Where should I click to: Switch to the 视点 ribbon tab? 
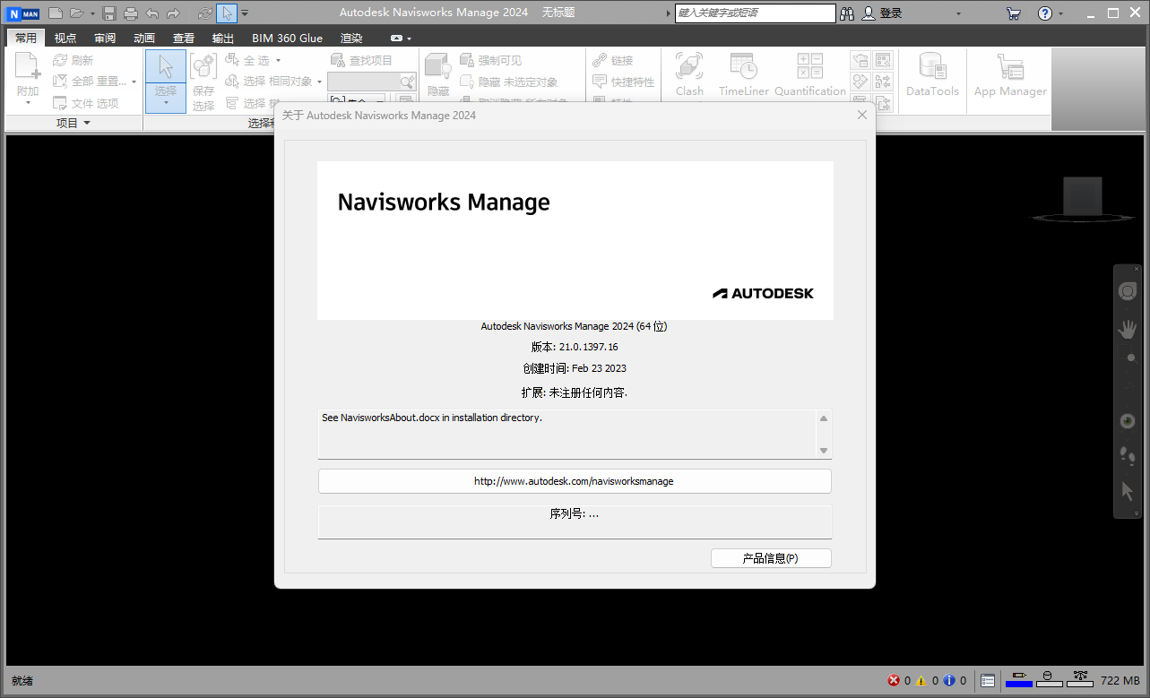pyautogui.click(x=65, y=38)
